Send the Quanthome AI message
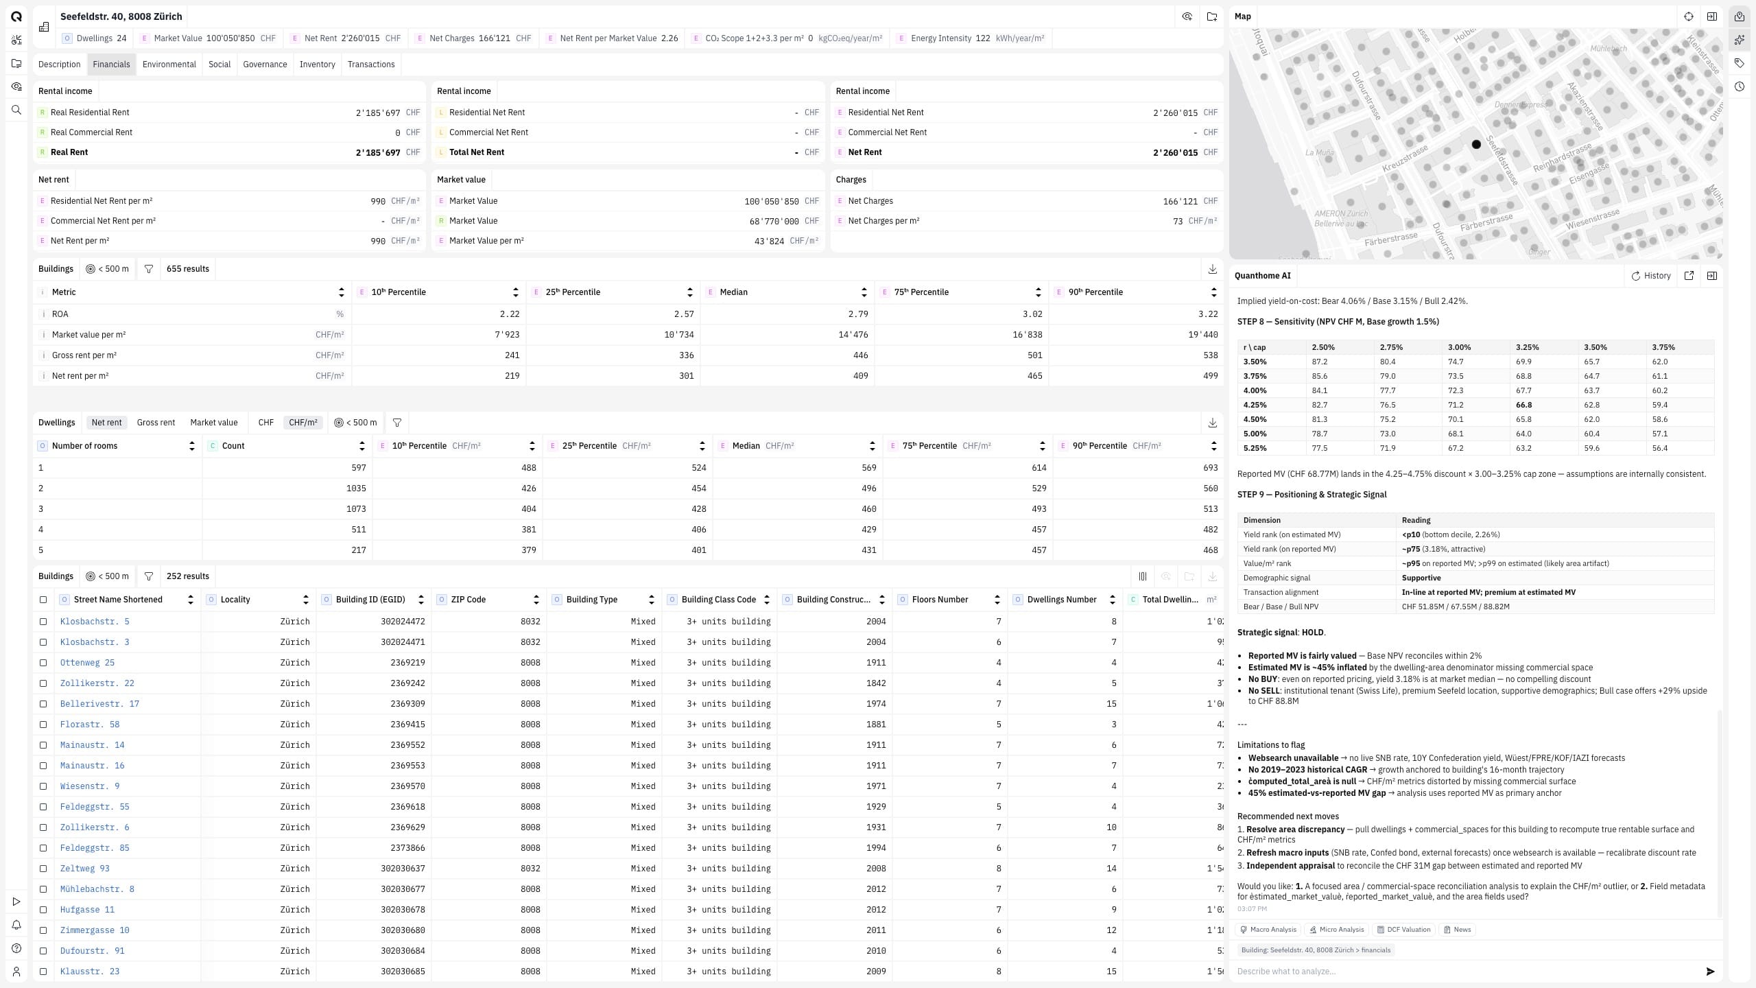 (1710, 972)
